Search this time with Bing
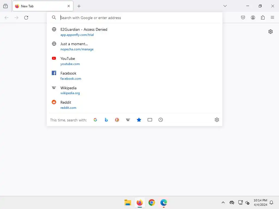This screenshot has height=209, width=279. (106, 120)
